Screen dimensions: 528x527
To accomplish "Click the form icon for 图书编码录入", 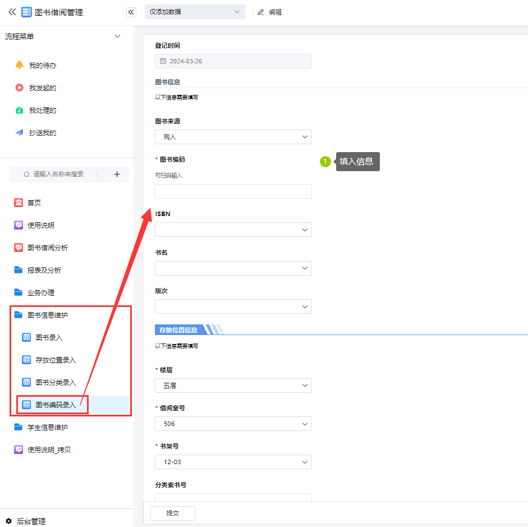I will tap(26, 405).
